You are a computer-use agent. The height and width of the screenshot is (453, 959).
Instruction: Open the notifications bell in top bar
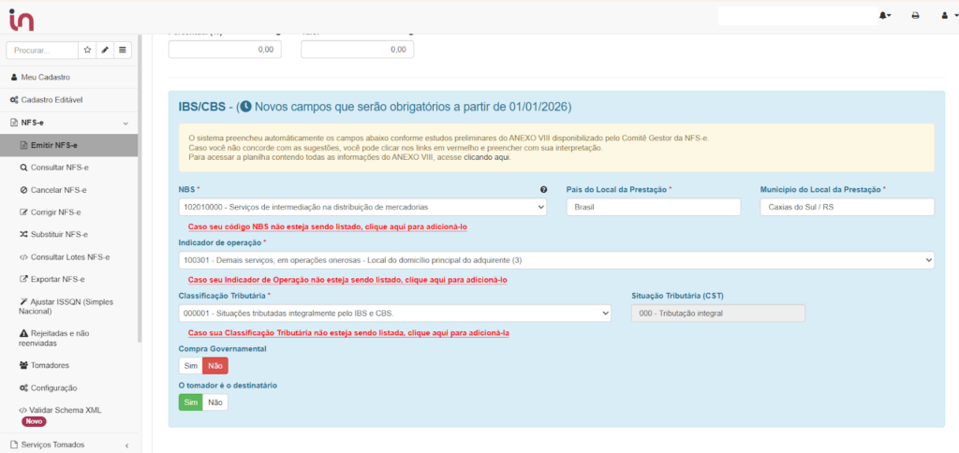[x=884, y=15]
